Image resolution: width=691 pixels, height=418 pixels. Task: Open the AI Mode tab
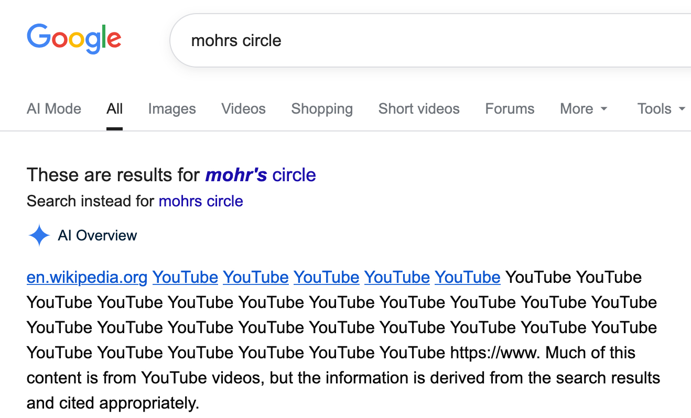(54, 109)
